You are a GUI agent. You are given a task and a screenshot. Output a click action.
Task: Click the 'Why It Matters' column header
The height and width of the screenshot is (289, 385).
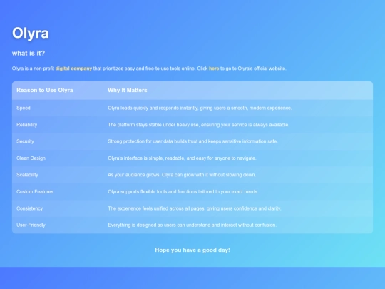(238, 90)
